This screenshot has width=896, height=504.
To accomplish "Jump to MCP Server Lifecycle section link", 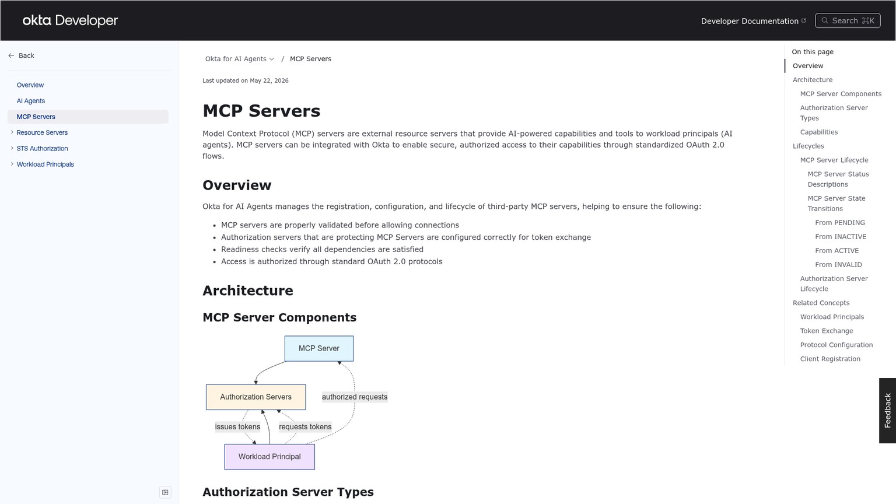I will [834, 160].
